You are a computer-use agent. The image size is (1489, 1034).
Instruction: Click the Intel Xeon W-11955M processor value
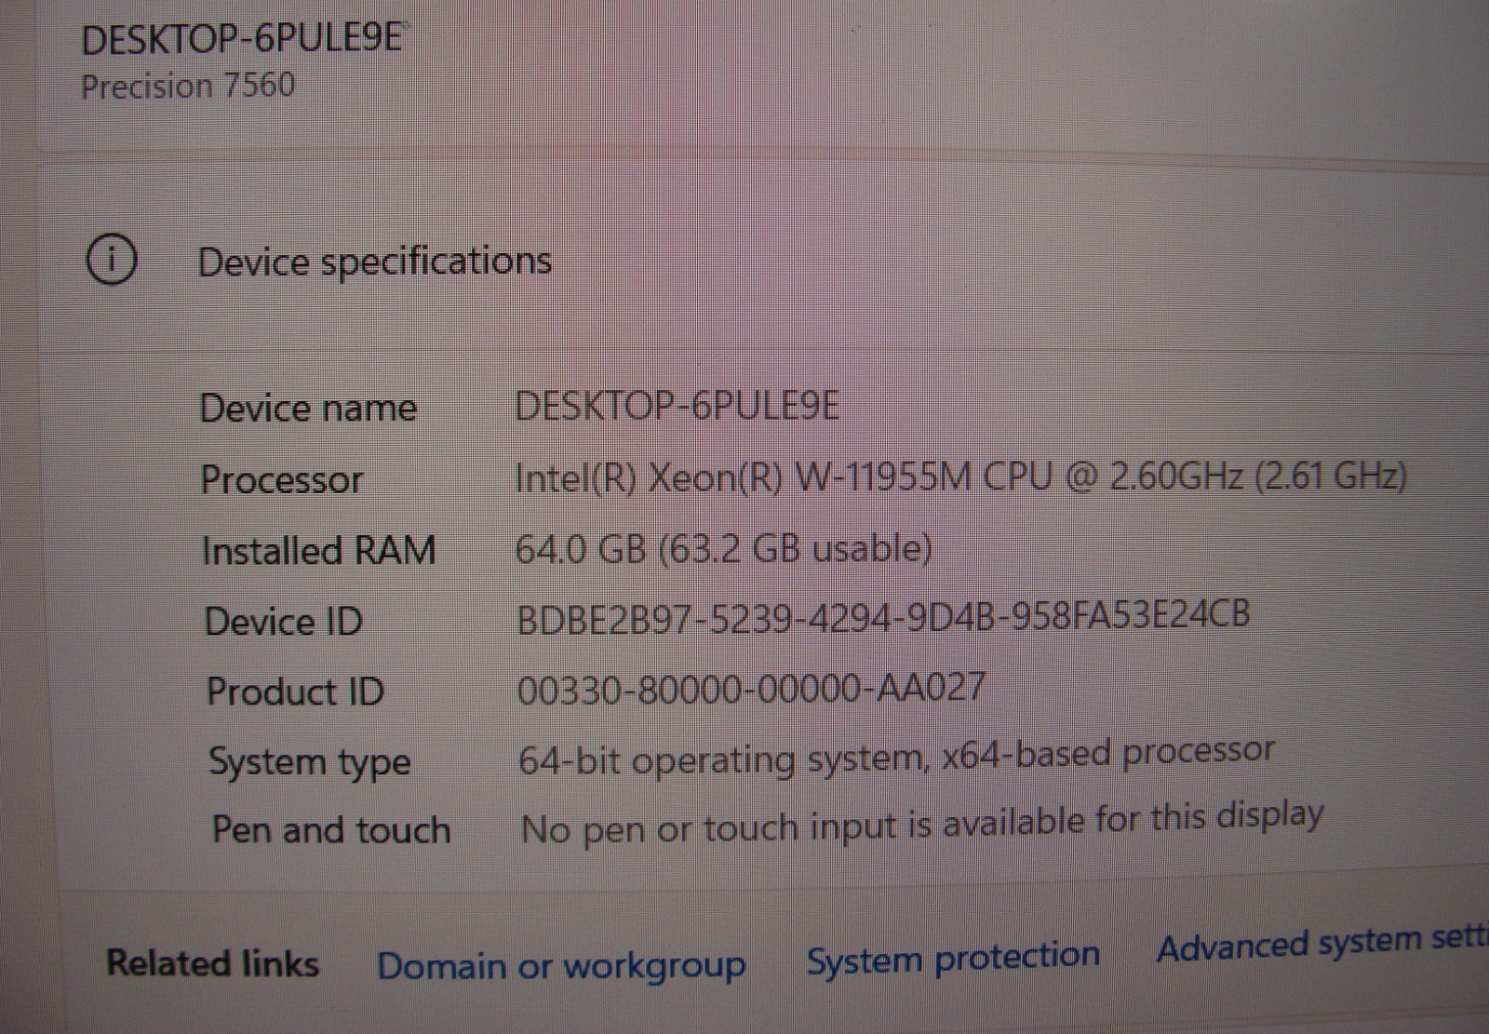(961, 477)
